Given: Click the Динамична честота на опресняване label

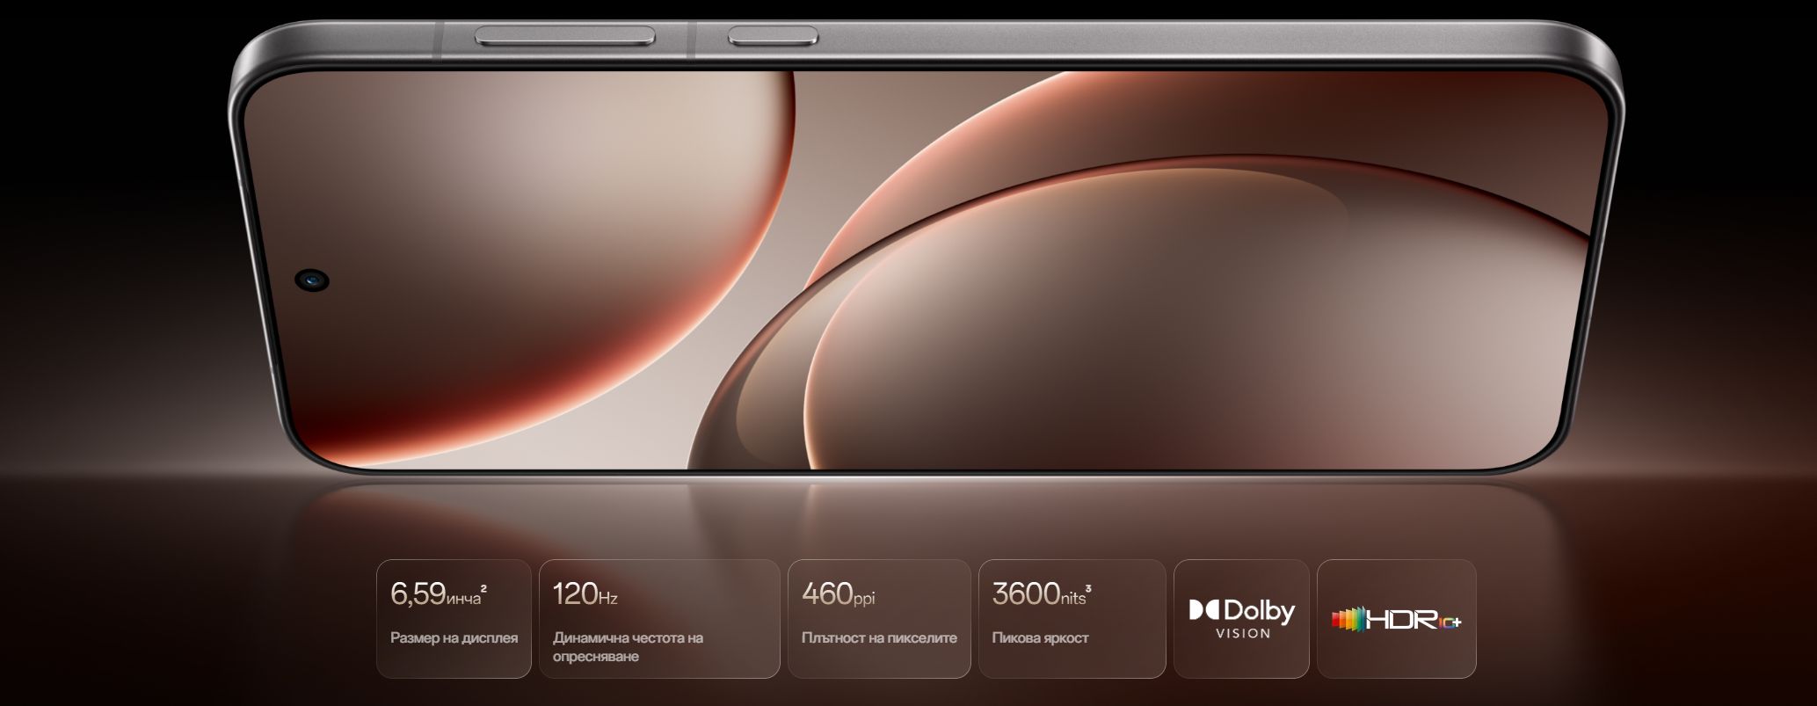Looking at the screenshot, I should click(628, 647).
